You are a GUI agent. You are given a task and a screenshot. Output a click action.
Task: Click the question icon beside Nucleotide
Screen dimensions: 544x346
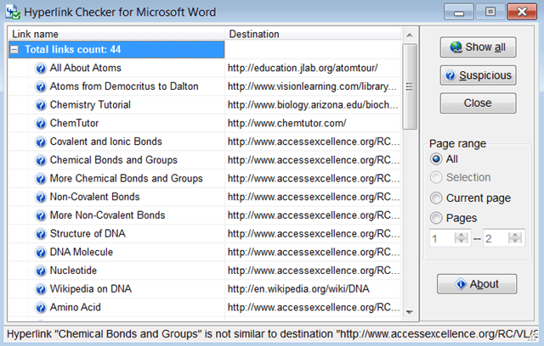41,271
